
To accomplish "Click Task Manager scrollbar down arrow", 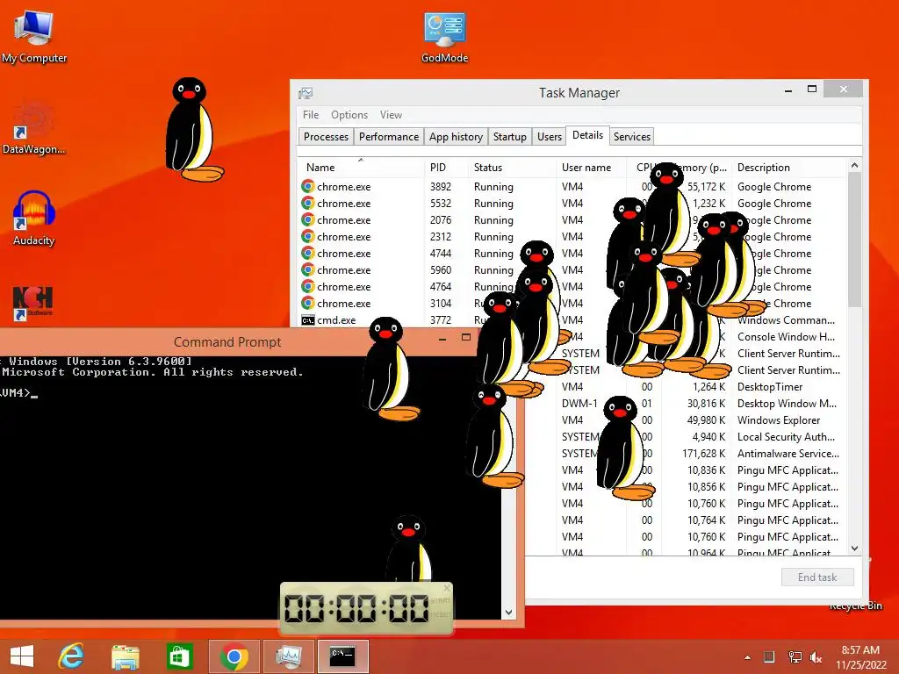I will (x=854, y=548).
